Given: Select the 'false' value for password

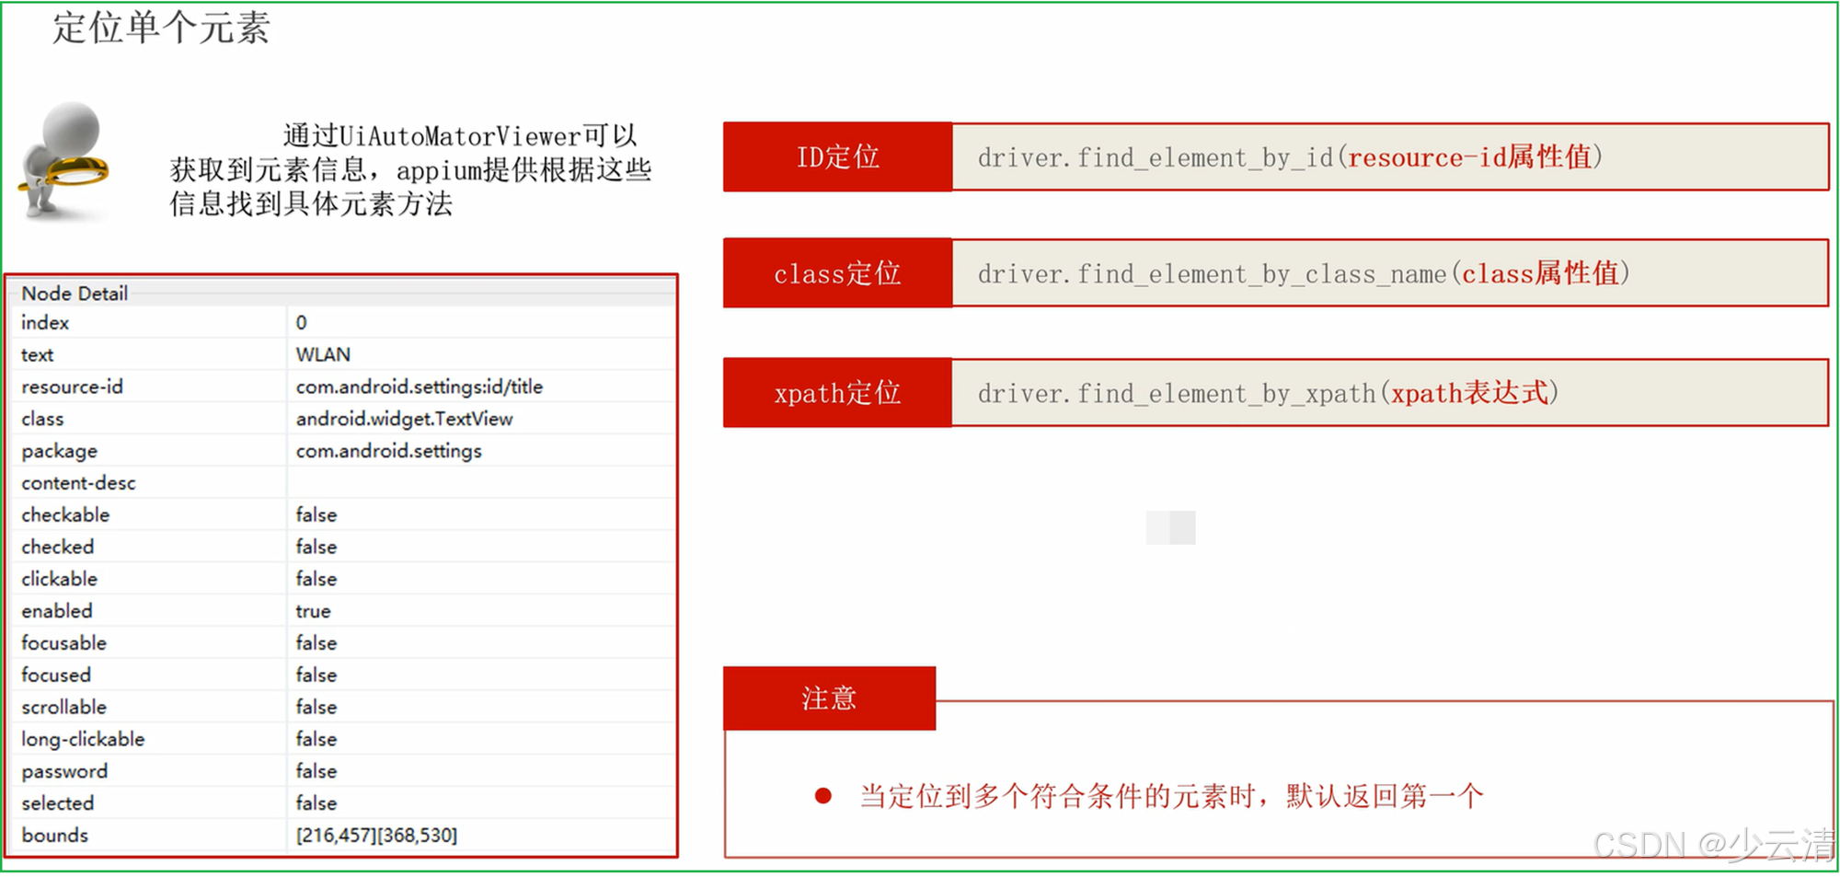Looking at the screenshot, I should point(316,772).
